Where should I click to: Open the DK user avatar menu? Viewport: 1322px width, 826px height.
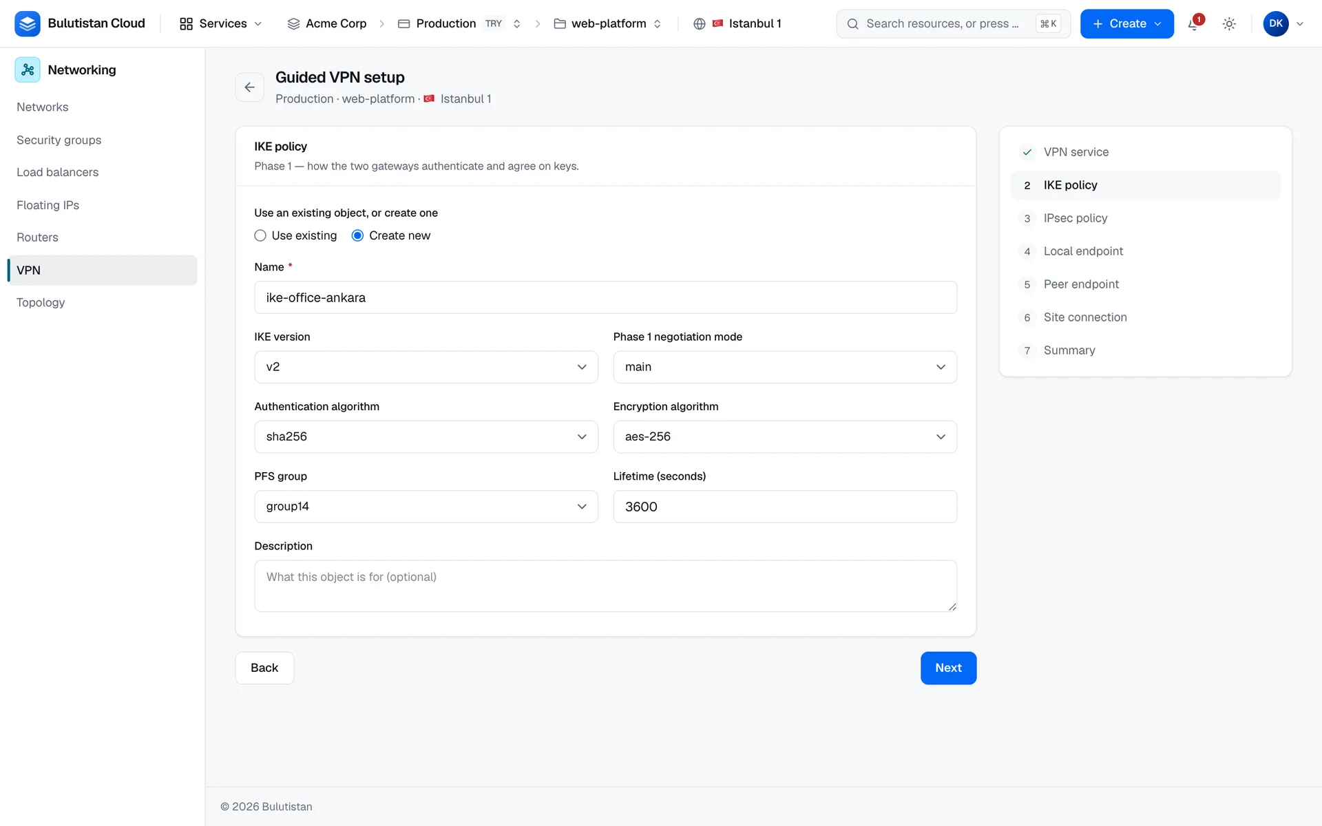pos(1283,23)
